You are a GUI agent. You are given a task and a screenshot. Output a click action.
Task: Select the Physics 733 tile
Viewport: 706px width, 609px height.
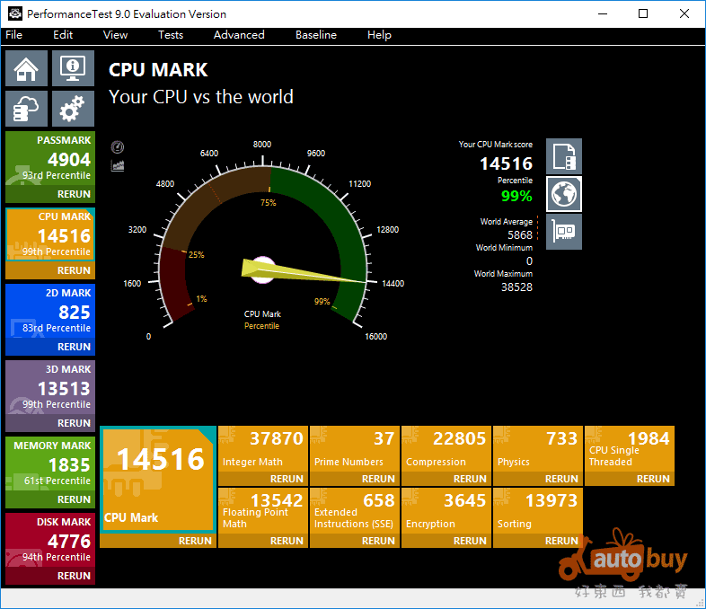coord(538,449)
